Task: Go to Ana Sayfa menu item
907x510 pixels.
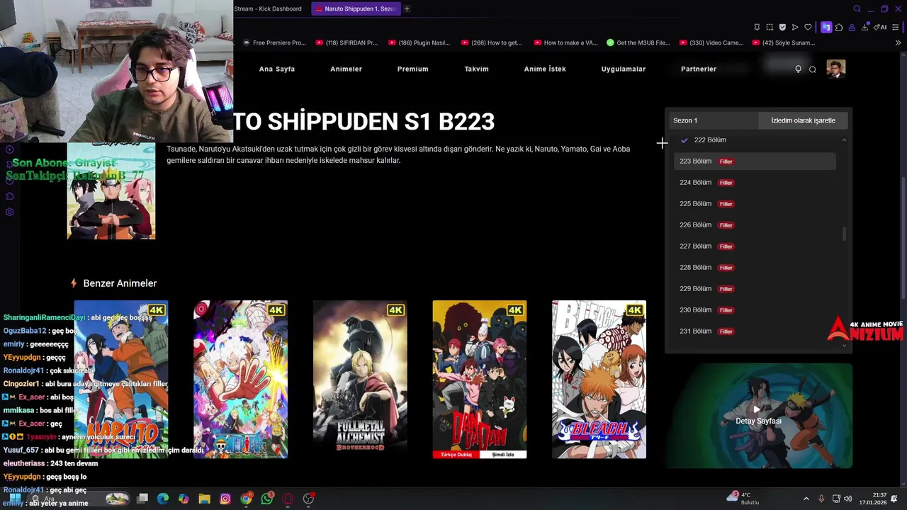Action: [x=277, y=69]
